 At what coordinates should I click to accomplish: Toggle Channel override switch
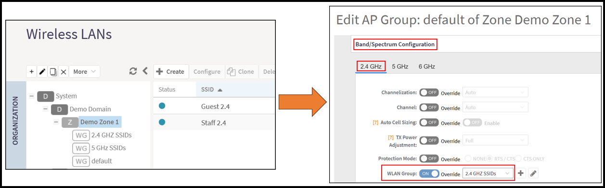click(x=429, y=107)
